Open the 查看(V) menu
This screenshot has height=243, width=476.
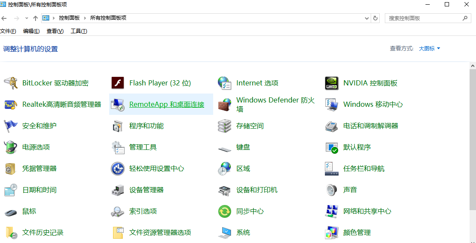(55, 31)
